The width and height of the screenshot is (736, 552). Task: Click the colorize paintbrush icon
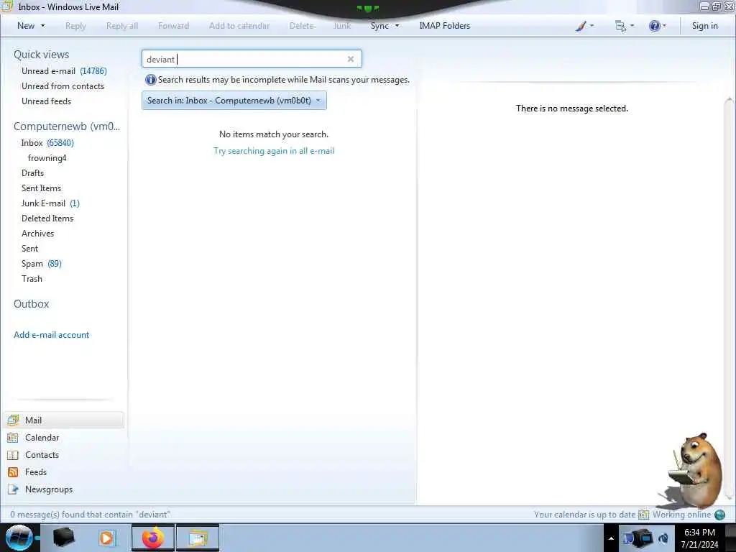581,27
